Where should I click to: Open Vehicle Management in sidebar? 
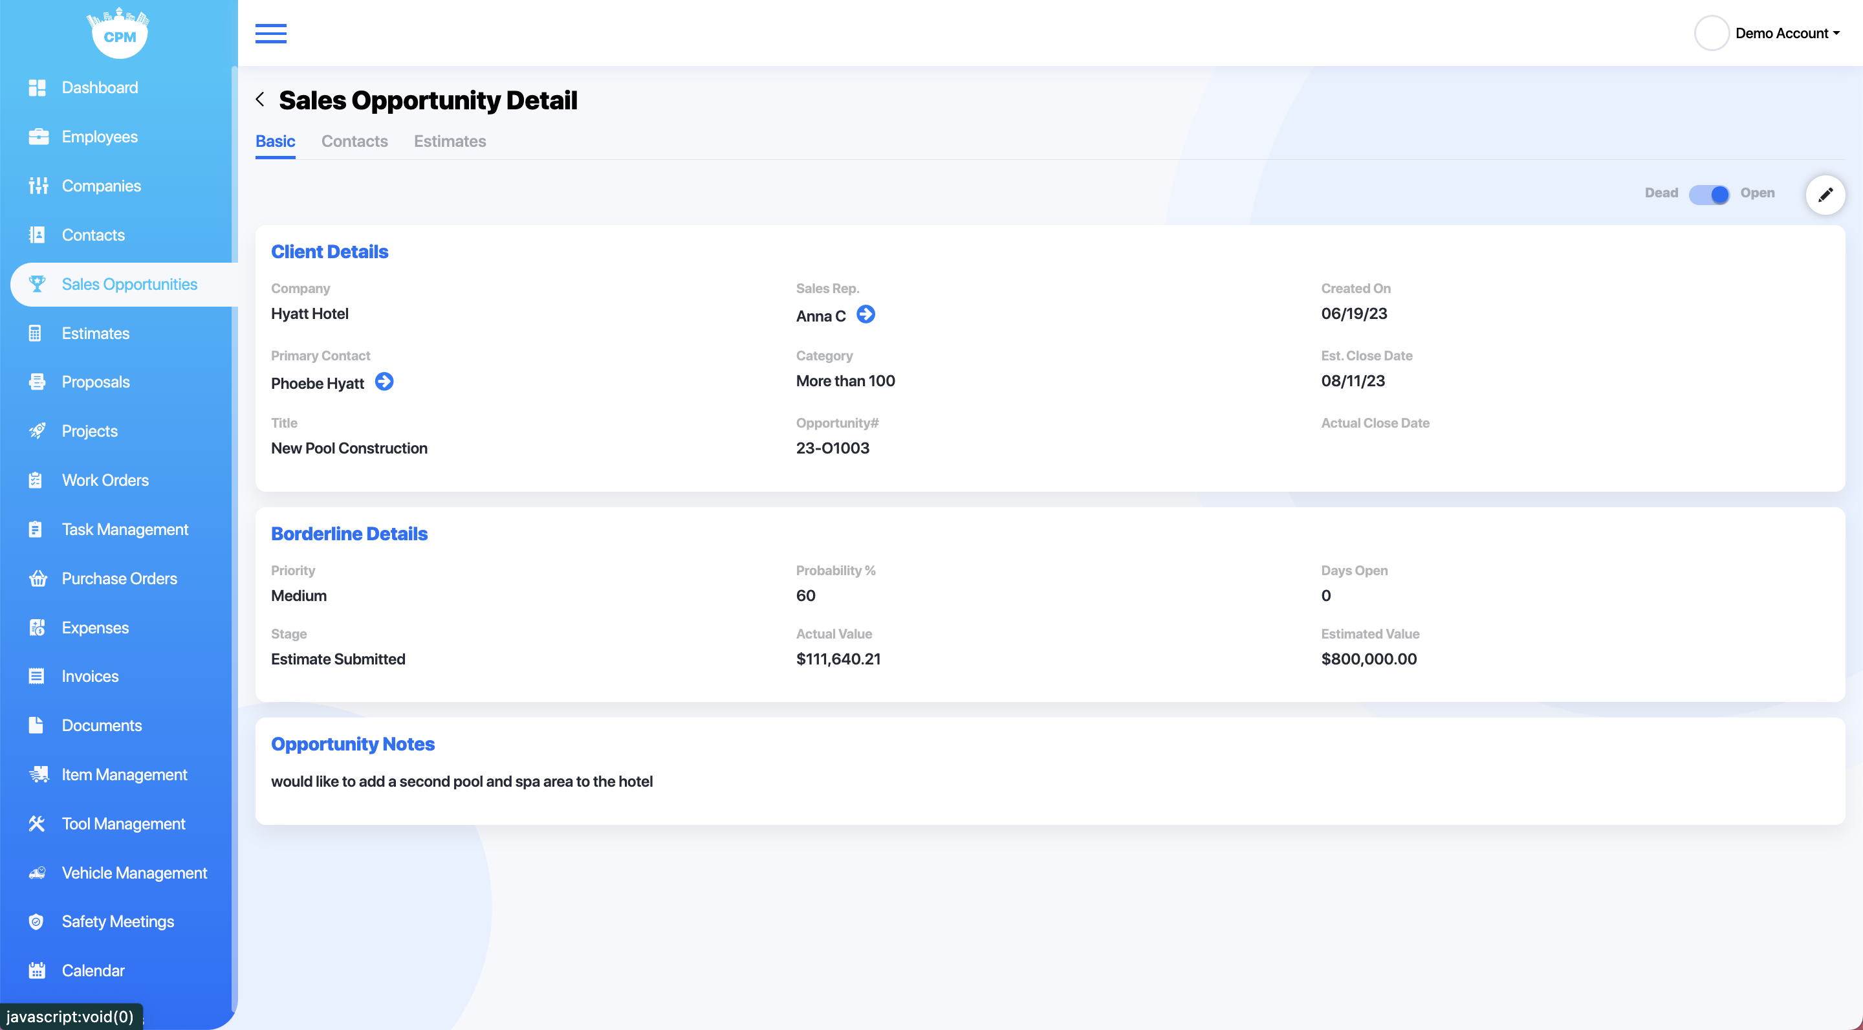click(x=135, y=873)
